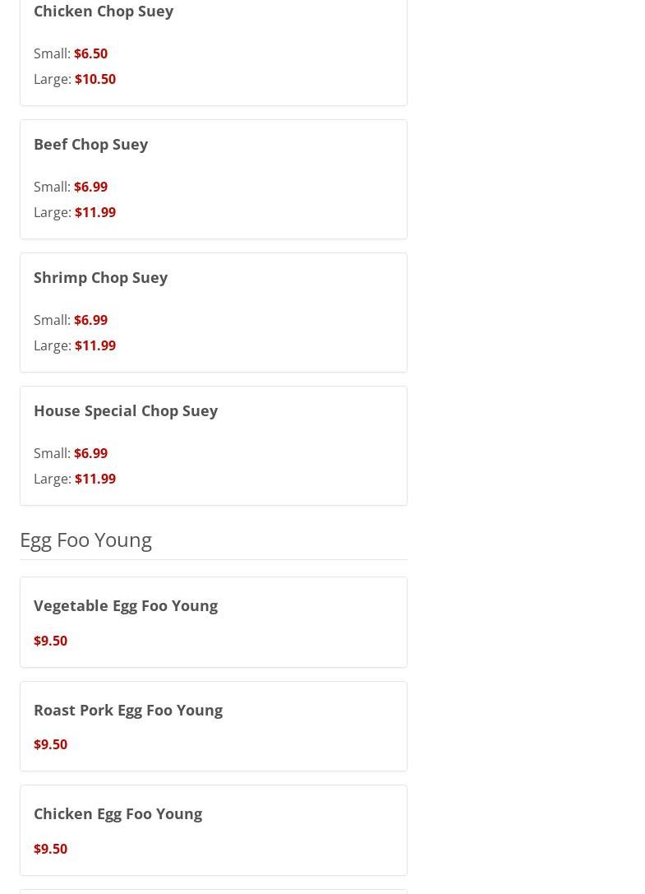Open the Roast Pork Egg Foo Young item
Viewport: 645px width, 894px height.
128,710
